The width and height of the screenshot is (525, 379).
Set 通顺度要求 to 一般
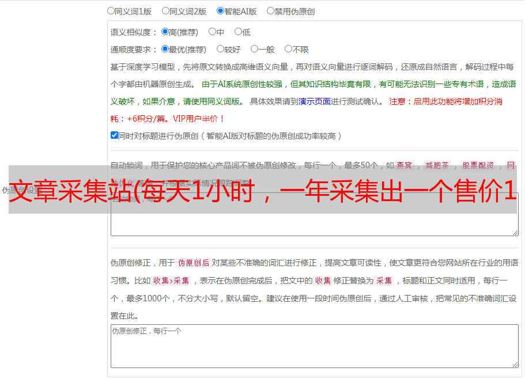click(x=255, y=49)
